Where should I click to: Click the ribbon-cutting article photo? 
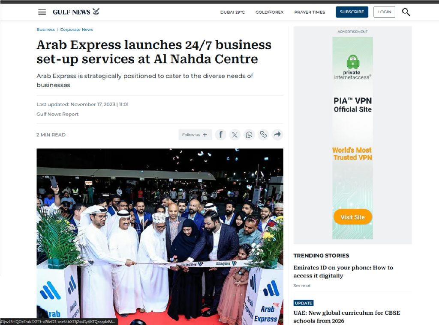click(x=160, y=236)
